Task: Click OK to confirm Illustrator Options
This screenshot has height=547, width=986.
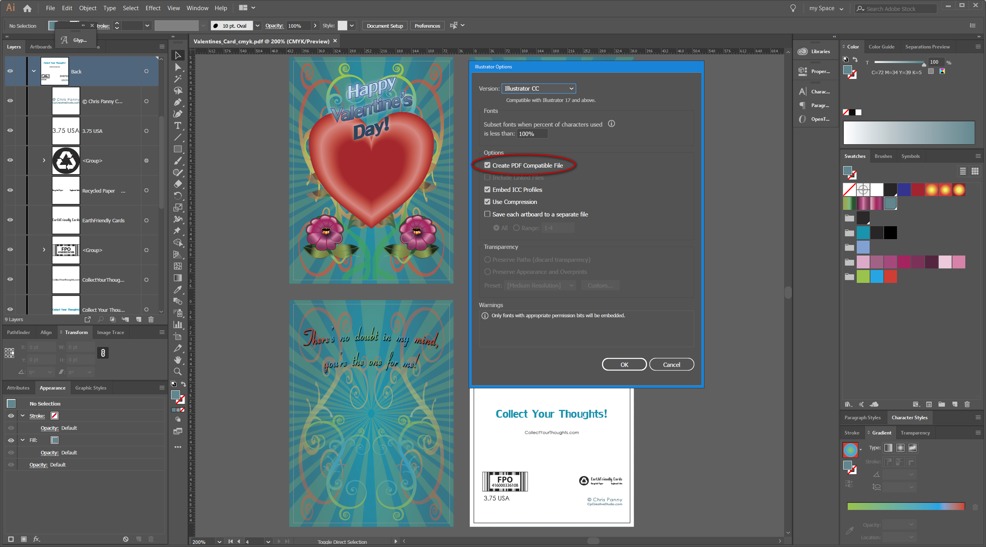Action: [622, 365]
